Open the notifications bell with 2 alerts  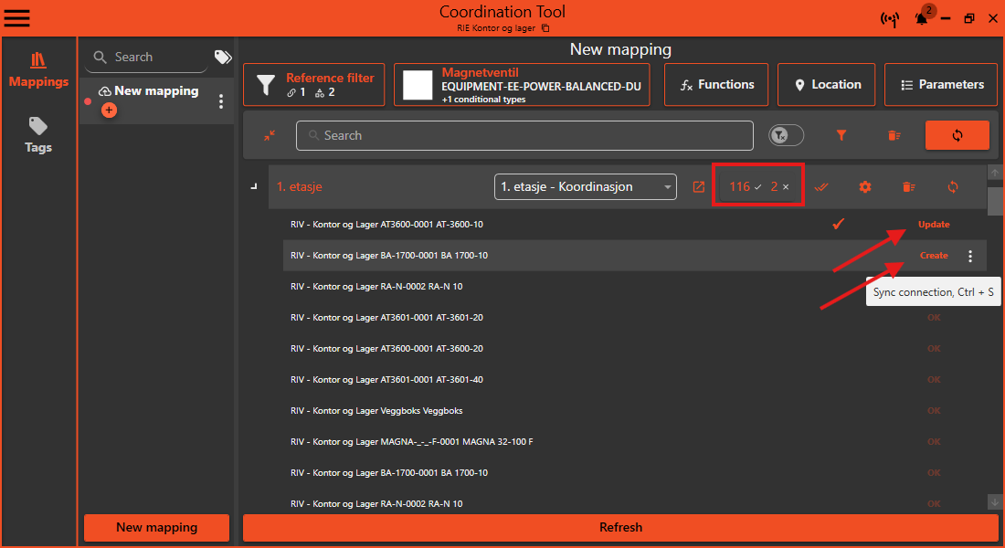pyautogui.click(x=921, y=18)
